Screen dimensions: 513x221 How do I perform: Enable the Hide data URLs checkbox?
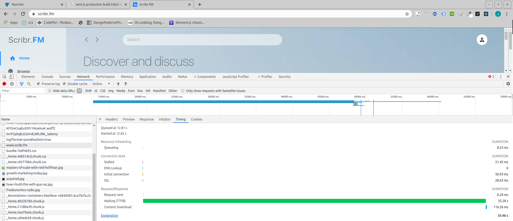(x=49, y=91)
